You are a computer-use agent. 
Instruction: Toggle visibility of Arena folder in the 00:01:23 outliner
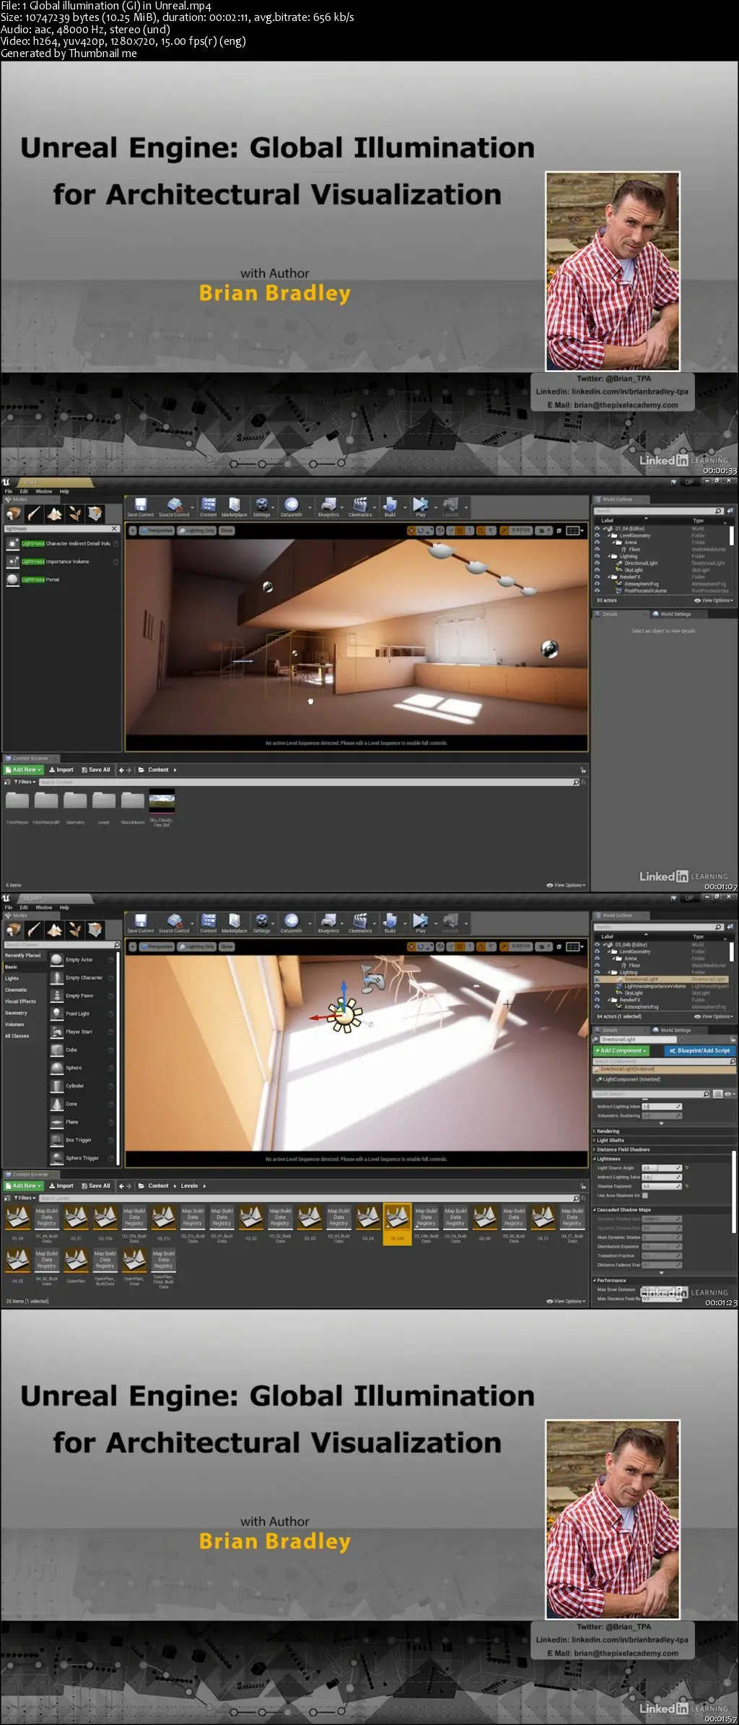[x=597, y=959]
